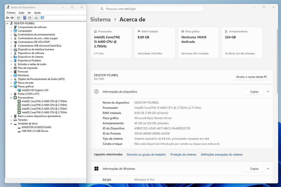Open the Ficheiro menu

[x=11, y=13]
